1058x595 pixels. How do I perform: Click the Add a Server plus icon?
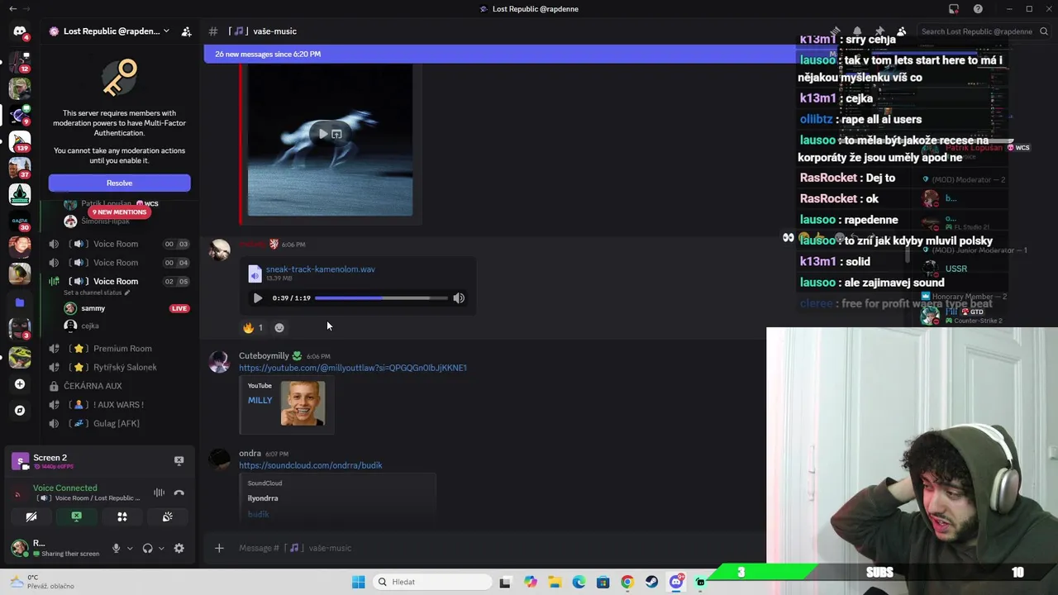[20, 384]
